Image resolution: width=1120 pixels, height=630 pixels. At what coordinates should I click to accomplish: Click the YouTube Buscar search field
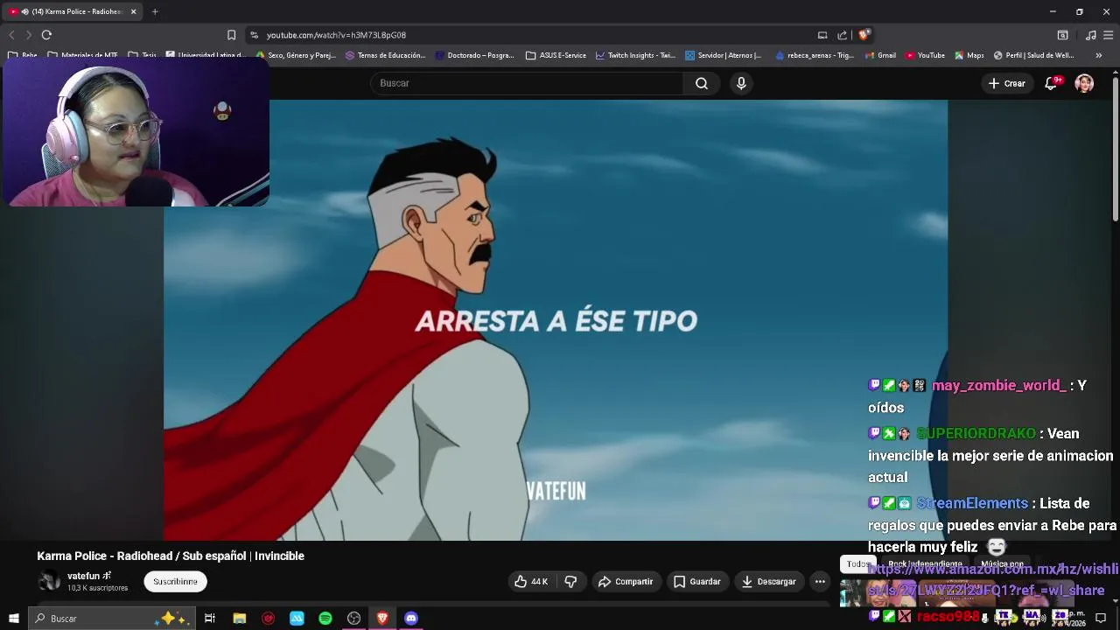tap(527, 83)
